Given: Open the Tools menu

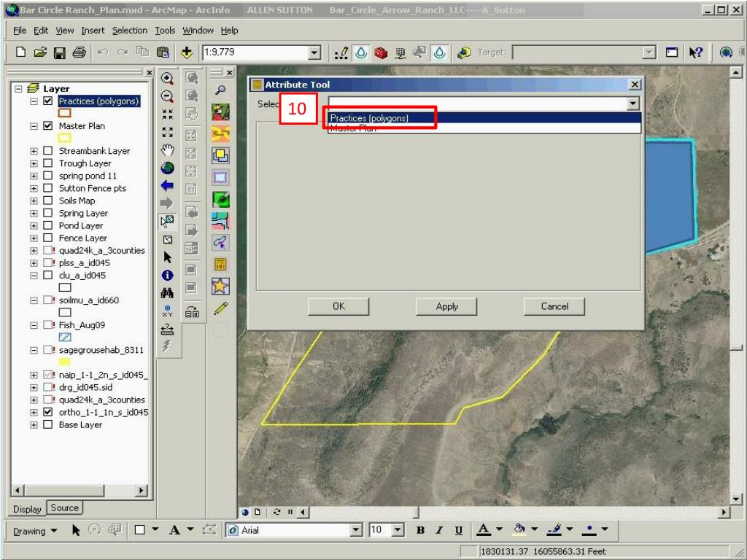Looking at the screenshot, I should tap(165, 31).
